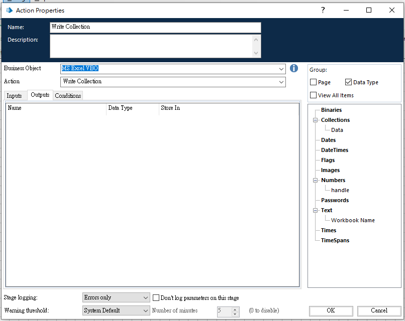Collapse the Collections tree node
Viewport: 405px width, 321px height.
click(315, 120)
